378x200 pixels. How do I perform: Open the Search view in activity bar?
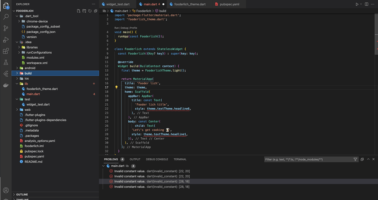[x=6, y=17]
